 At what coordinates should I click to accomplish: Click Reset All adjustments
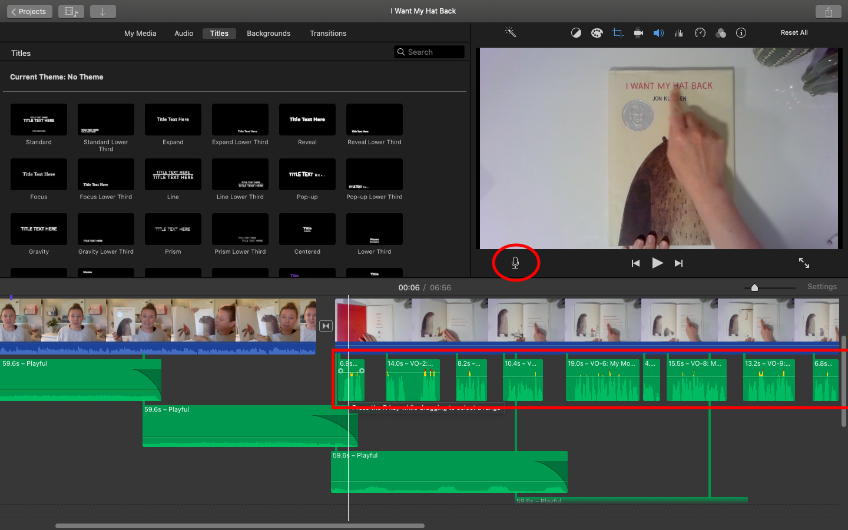pyautogui.click(x=794, y=33)
